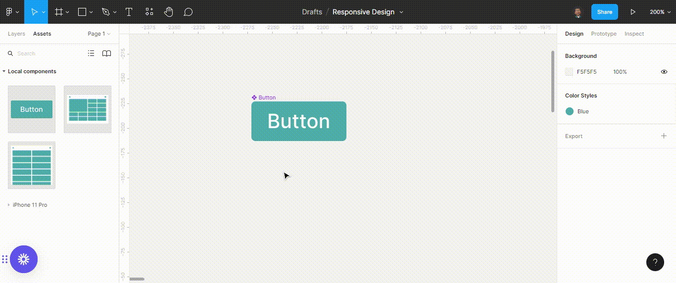Select the irregular grid component thumbnail
676x283 pixels.
click(88, 109)
